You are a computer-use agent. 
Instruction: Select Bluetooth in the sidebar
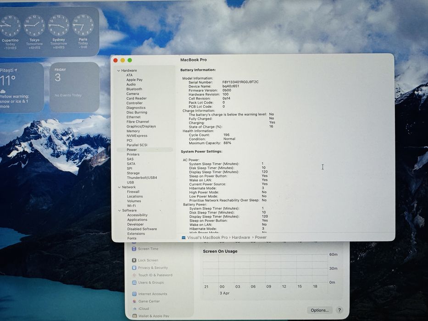(x=134, y=89)
